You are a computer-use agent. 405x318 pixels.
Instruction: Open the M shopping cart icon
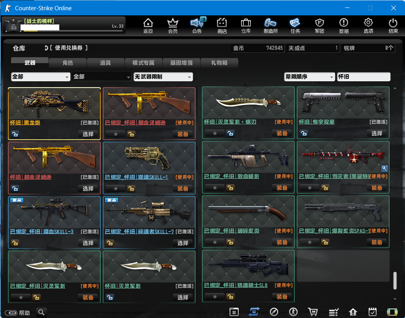pyautogui.click(x=313, y=312)
